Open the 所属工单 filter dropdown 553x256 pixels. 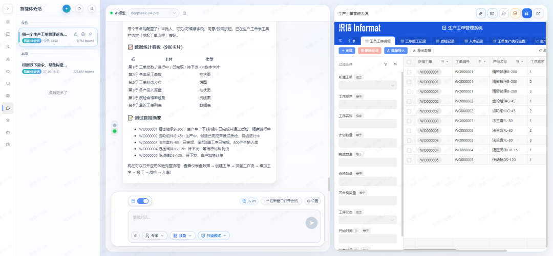pos(368,85)
